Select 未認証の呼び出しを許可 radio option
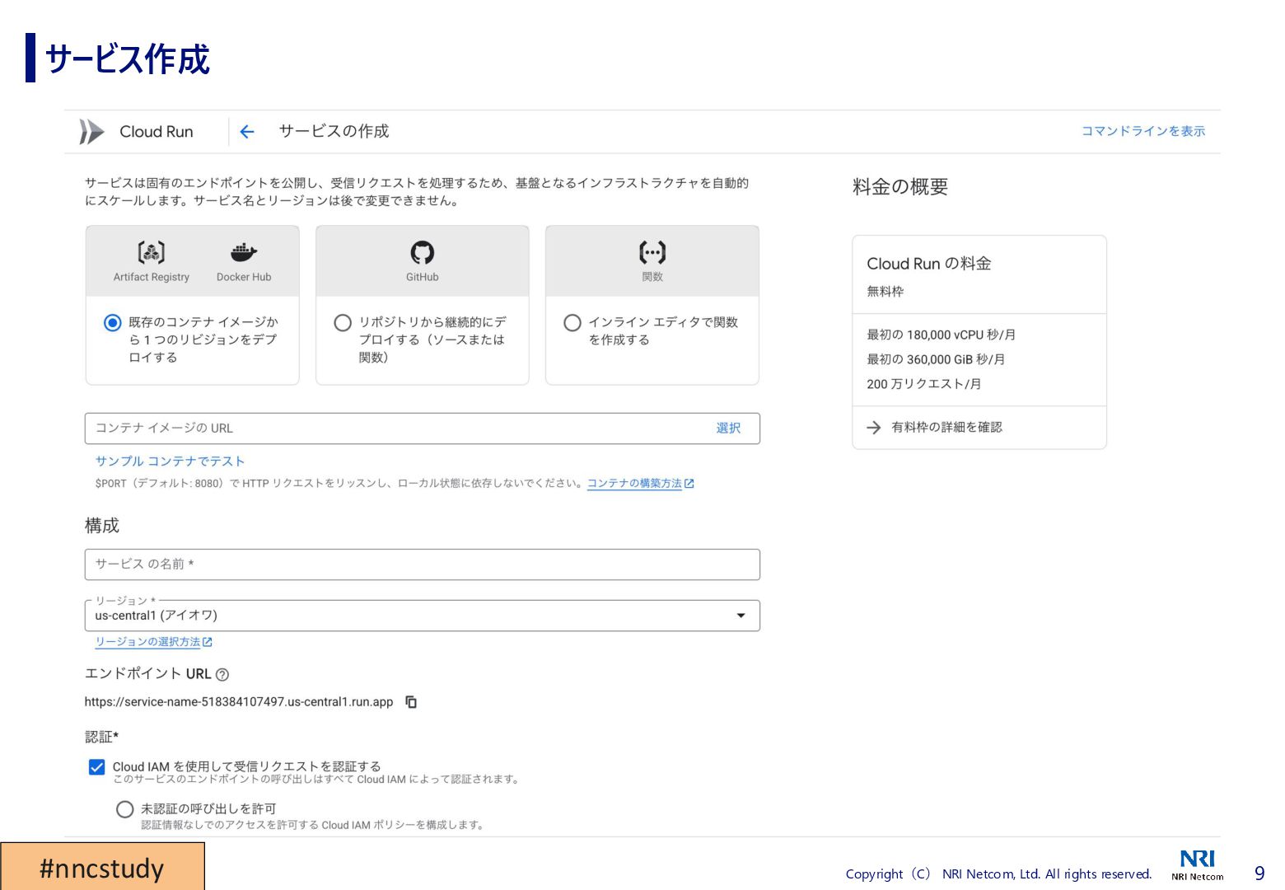1285x890 pixels. tap(125, 809)
